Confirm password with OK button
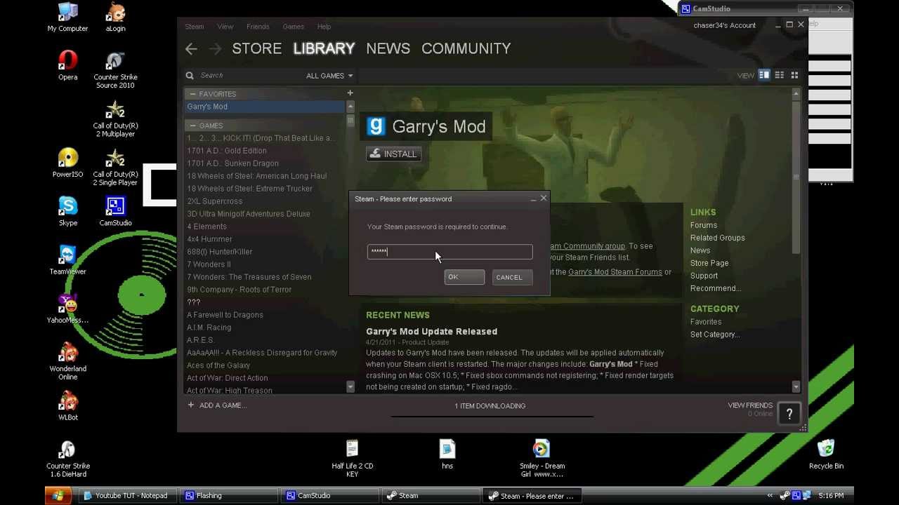 [x=464, y=277]
